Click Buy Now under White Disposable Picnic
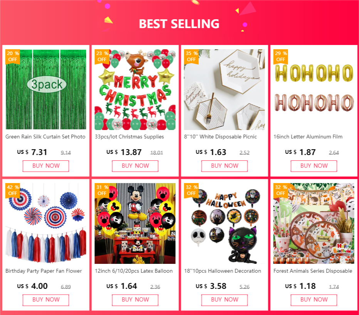The image size is (359, 315). tap(224, 166)
